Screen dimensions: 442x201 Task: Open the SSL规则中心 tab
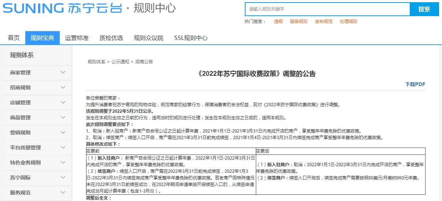[191, 38]
